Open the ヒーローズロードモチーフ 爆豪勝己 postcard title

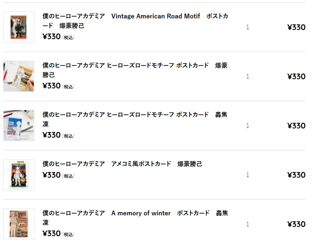[x=135, y=70]
